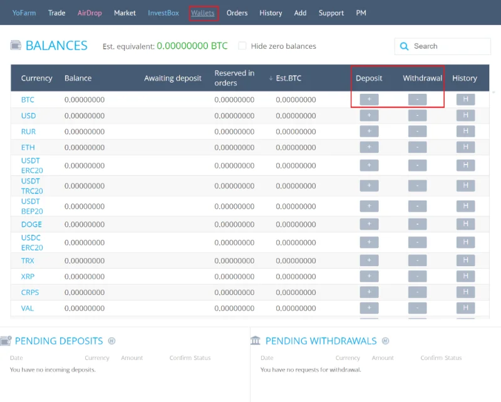Select the Wallets nav item

click(202, 13)
